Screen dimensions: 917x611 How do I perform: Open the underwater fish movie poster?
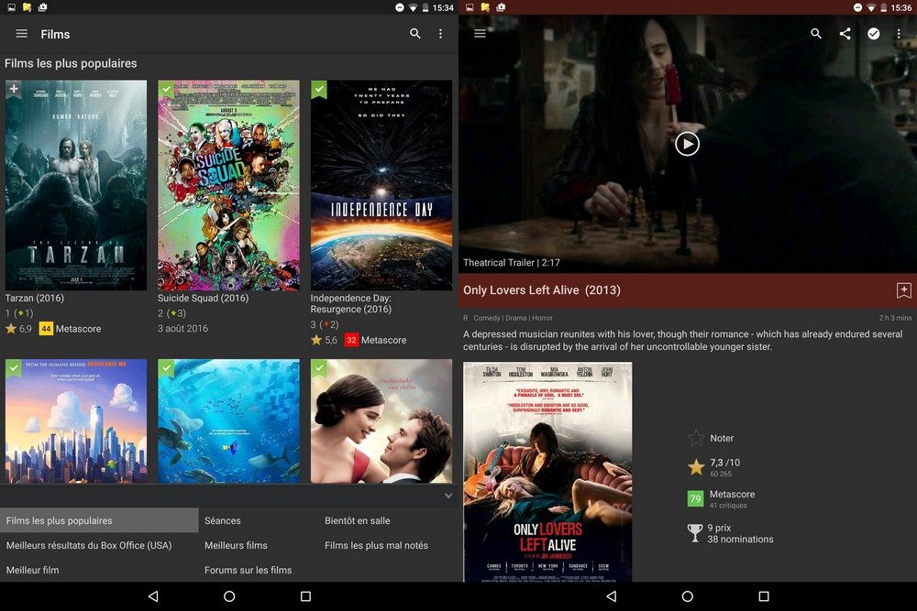(228, 421)
